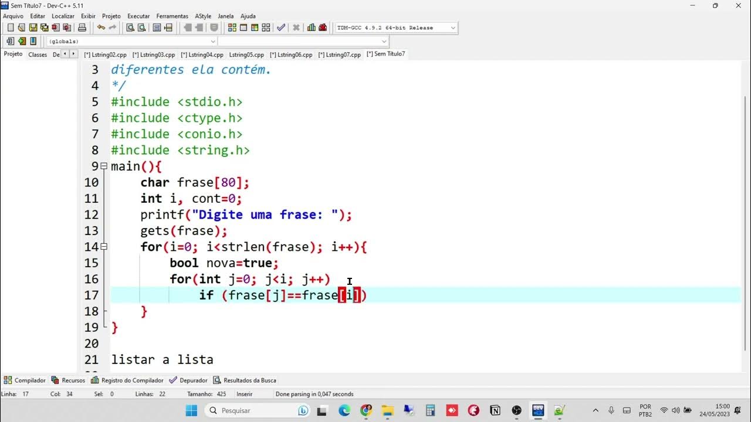Image resolution: width=751 pixels, height=422 pixels.
Task: Click the Close All files toolbar icon
Action: tap(67, 28)
